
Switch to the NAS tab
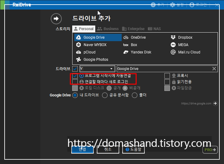154,29
